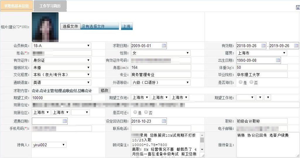300x158 pixels.
Task: Click the 电子邮箱 field
Action: [x=262, y=128]
